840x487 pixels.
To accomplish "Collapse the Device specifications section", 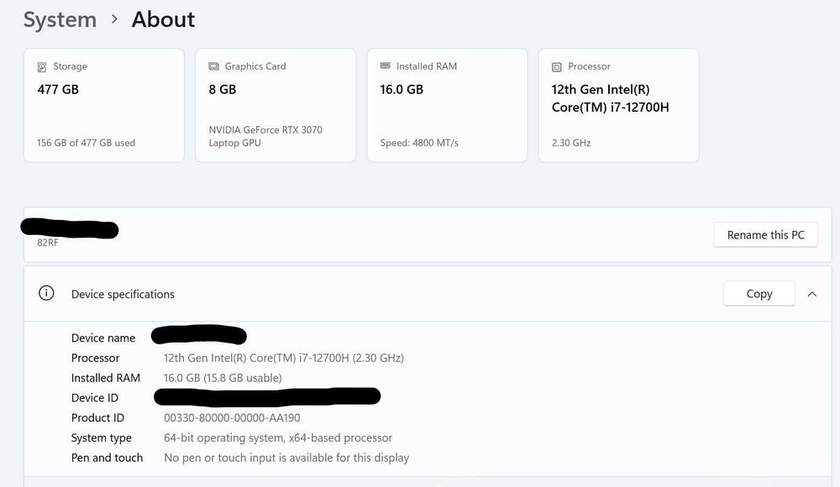I will 812,294.
